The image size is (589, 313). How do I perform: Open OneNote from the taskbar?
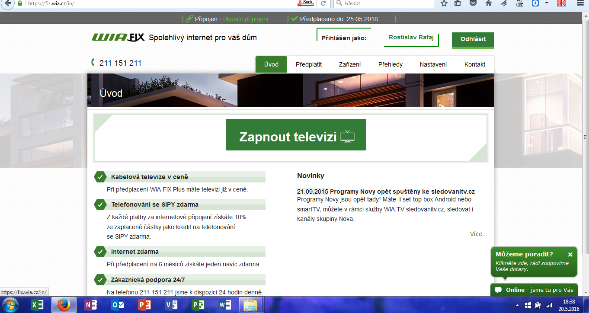pyautogui.click(x=91, y=305)
